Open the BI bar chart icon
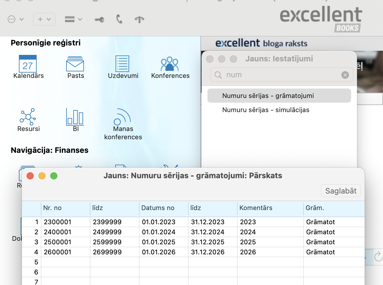This screenshot has height=285, width=383. pyautogui.click(x=75, y=117)
